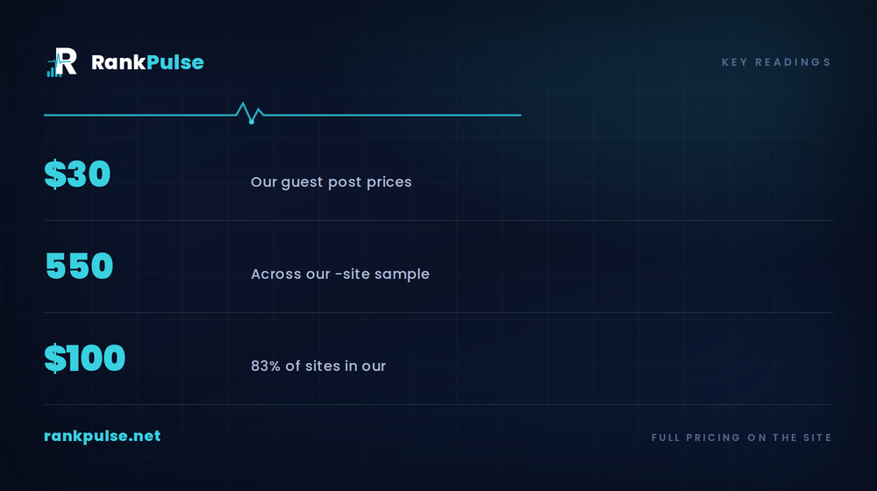
Task: Click the white 'Rank' word in logo
Action: pyautogui.click(x=118, y=62)
